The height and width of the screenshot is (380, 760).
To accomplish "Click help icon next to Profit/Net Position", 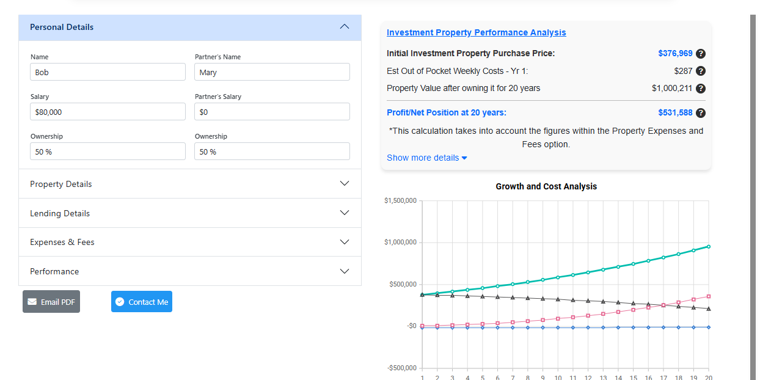I will pyautogui.click(x=701, y=113).
